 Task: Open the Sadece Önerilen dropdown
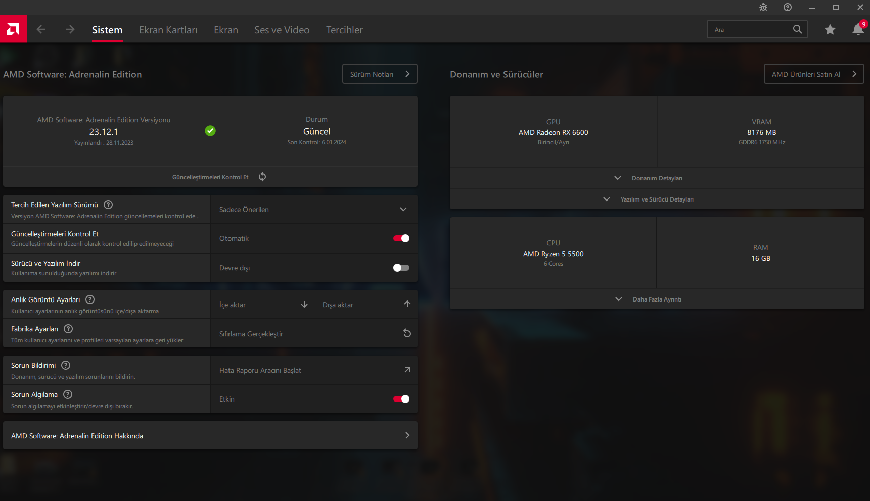tap(314, 210)
